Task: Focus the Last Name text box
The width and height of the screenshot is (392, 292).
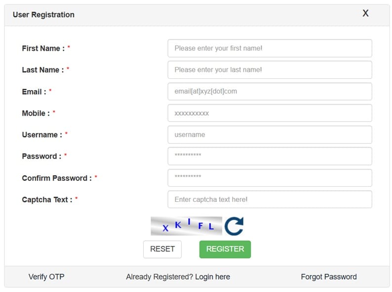Action: pos(270,70)
